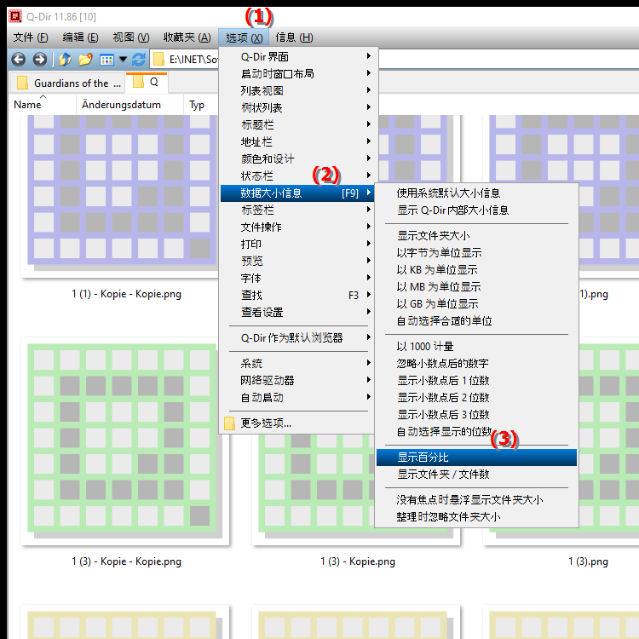This screenshot has height=639, width=639.
Task: Select 显示 Q-Dir 内部大小信息 option
Action: [x=476, y=210]
